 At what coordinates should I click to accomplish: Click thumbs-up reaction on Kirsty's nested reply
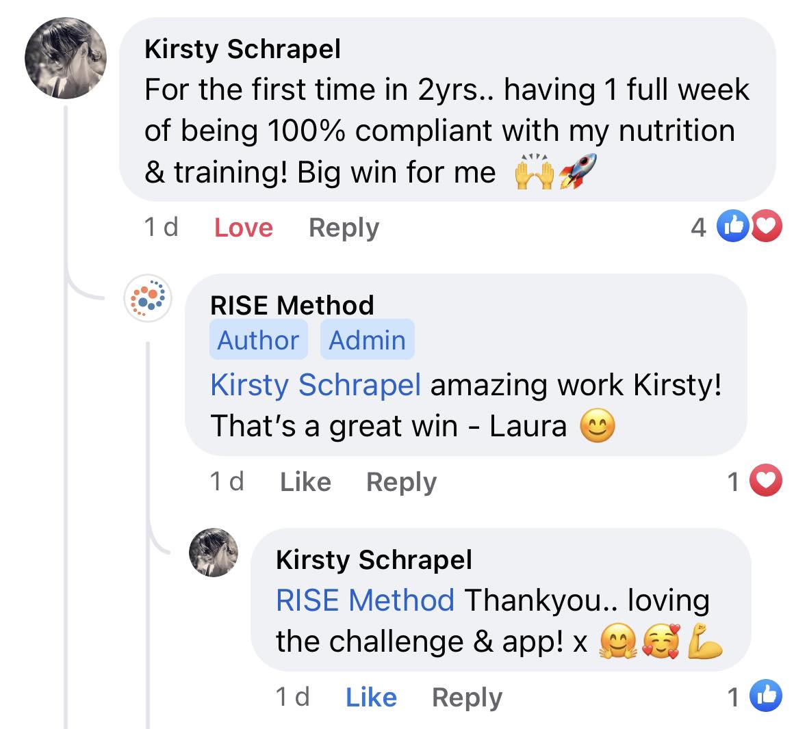[766, 695]
